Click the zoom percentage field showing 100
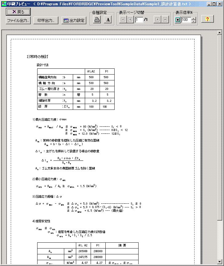The width and height of the screenshot is (224, 266). pos(186,20)
